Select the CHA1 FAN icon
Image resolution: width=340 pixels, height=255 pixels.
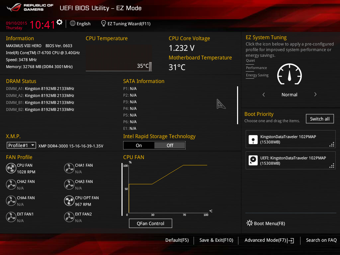click(69, 168)
